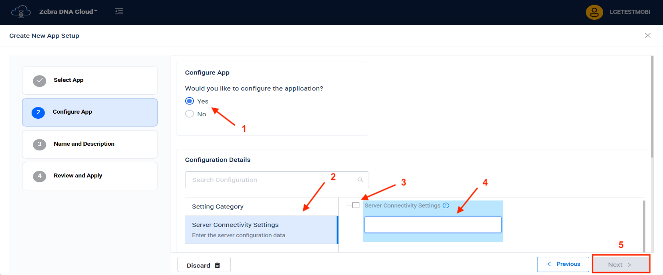
Task: Open the Configure App step
Action: tap(90, 112)
